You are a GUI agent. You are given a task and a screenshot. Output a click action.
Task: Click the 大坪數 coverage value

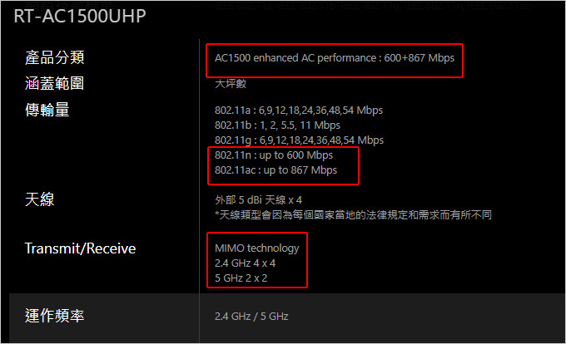coord(231,84)
